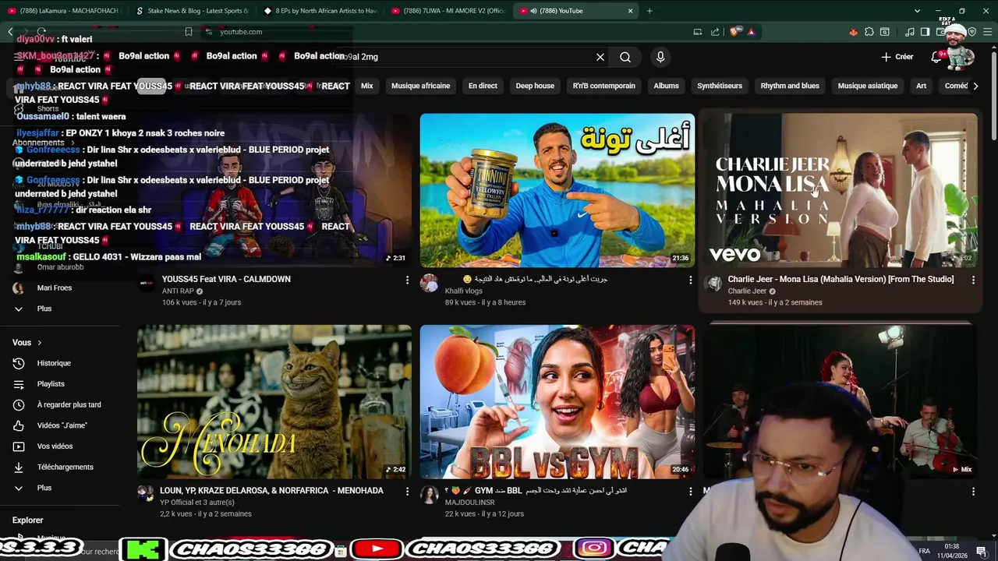998x561 pixels.
Task: Click the music note playlist icon in toolbar
Action: (910, 32)
